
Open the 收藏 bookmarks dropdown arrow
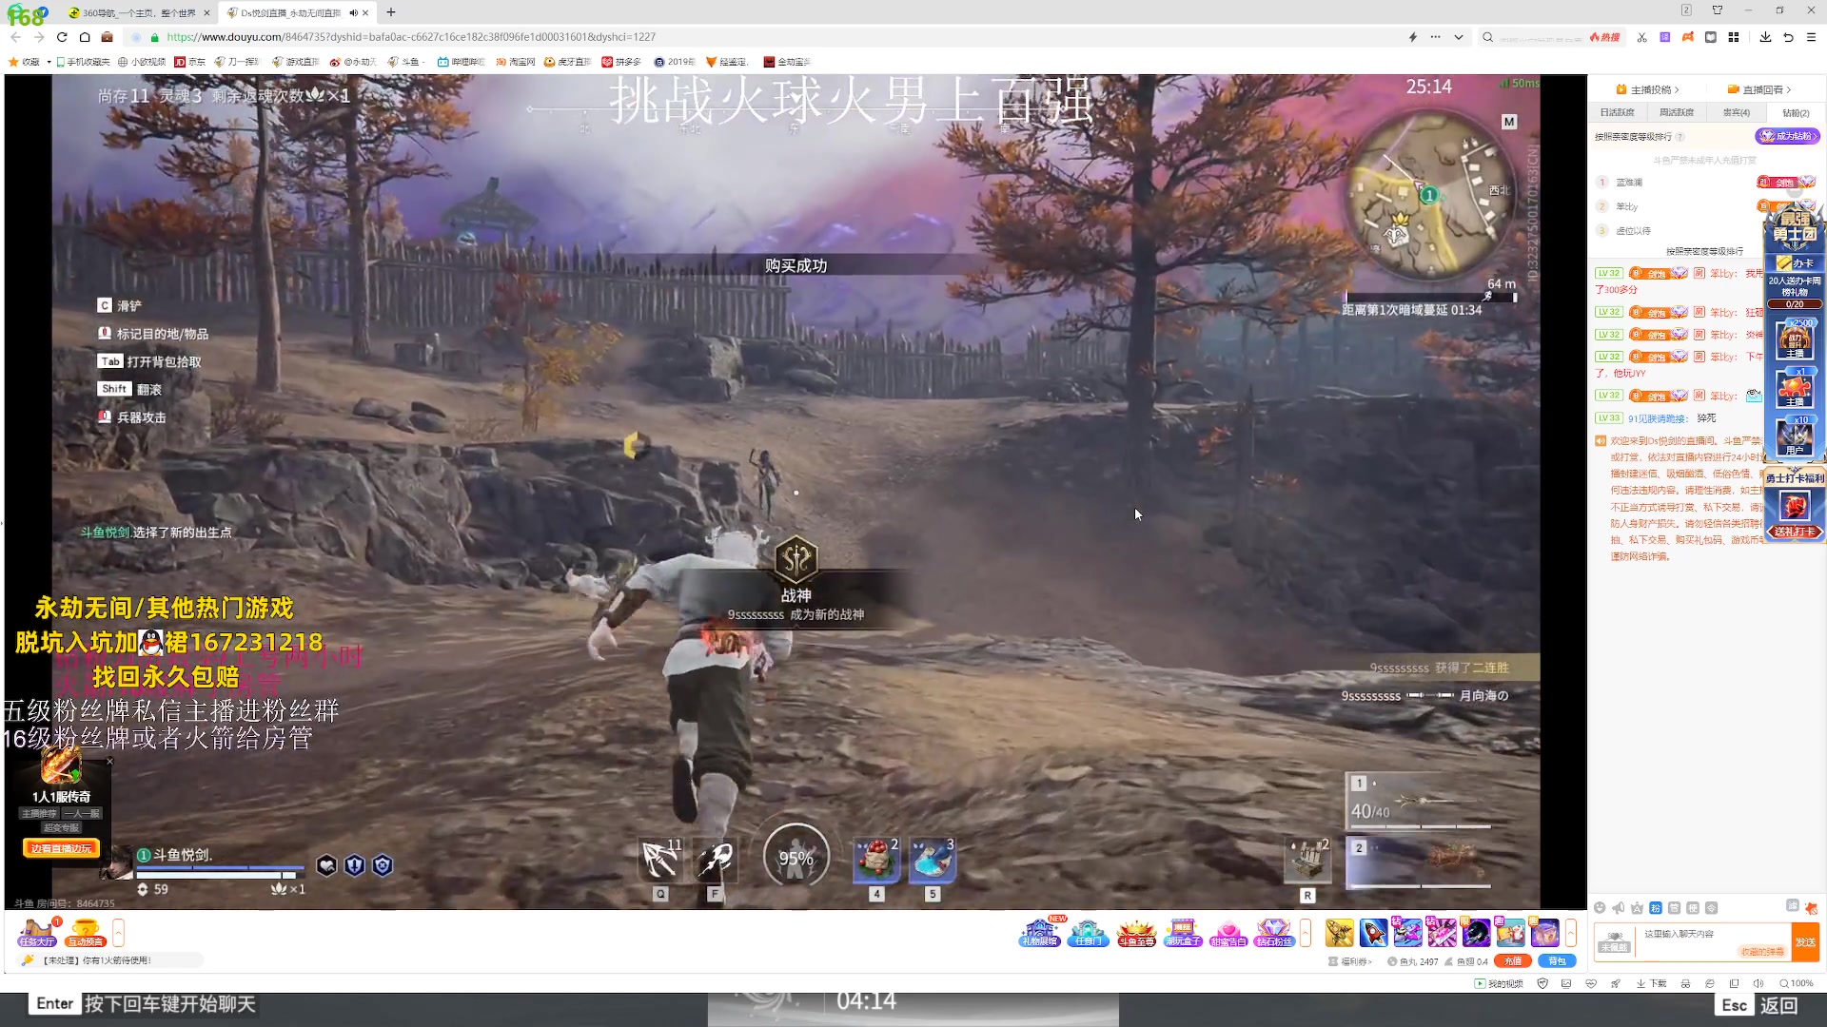click(x=49, y=62)
